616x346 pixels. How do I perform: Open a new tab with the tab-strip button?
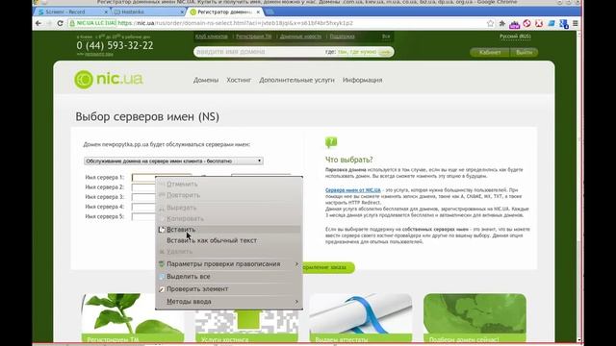point(269,12)
